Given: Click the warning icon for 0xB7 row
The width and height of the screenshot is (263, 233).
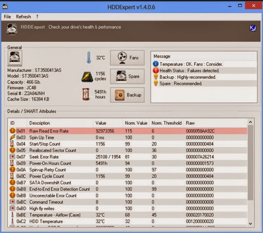Looking at the screenshot, I should pyautogui.click(x=12, y=182).
